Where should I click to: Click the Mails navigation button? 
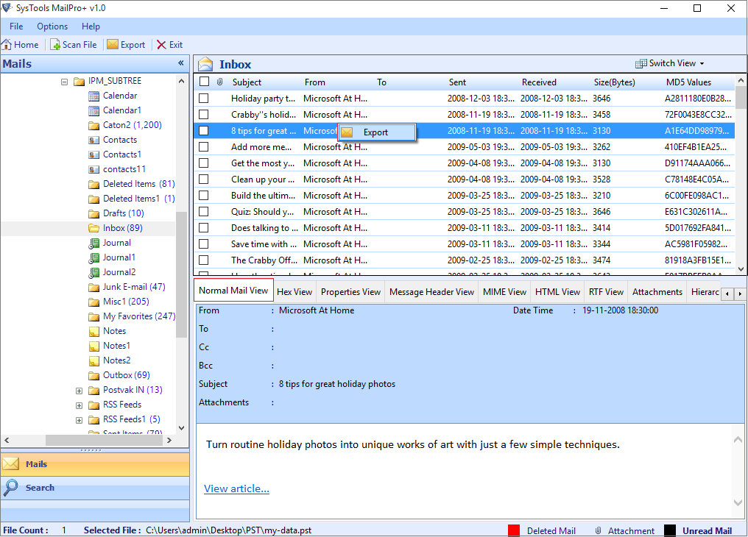point(95,464)
